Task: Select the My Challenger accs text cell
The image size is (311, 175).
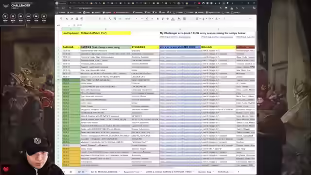Action: [x=203, y=33]
